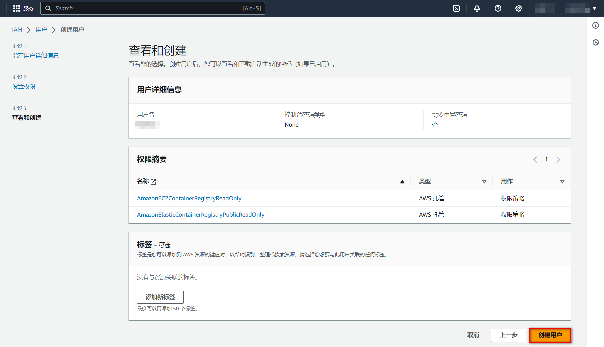Expand the account dropdown in header
Image resolution: width=604 pixels, height=347 pixels.
coord(594,8)
